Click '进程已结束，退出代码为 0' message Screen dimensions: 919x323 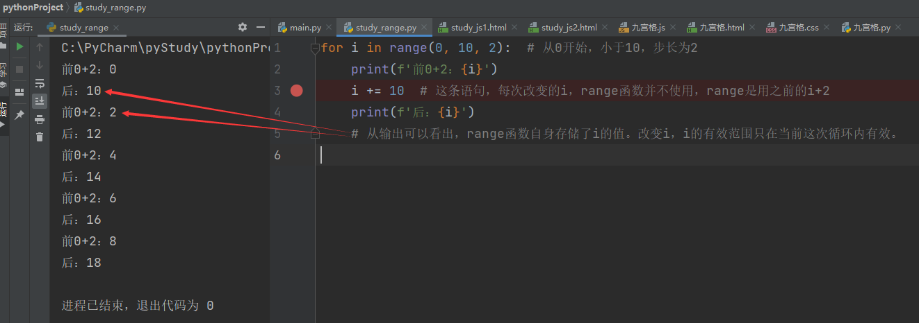click(138, 306)
